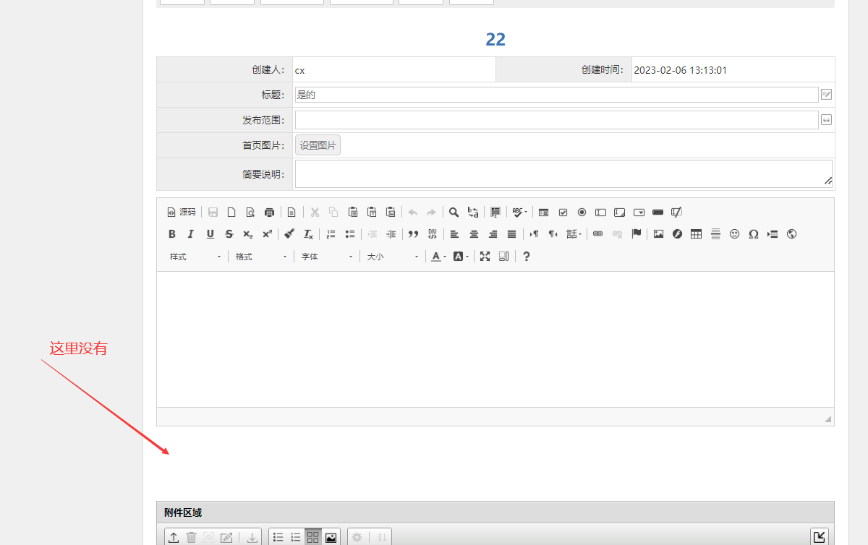
Task: Toggle the 源码 source code view
Action: coord(181,212)
